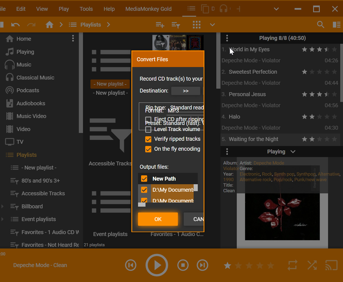343x282 pixels.
Task: Click the cast to device icon
Action: coord(331,265)
